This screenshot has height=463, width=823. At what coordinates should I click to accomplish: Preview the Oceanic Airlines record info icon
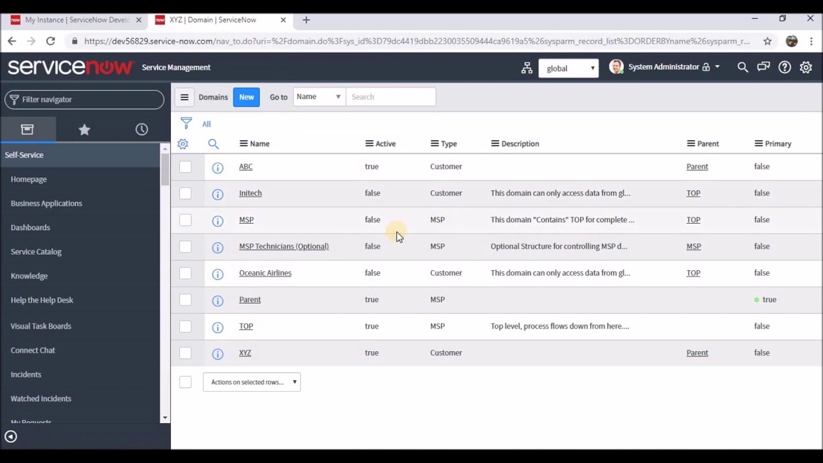point(217,273)
